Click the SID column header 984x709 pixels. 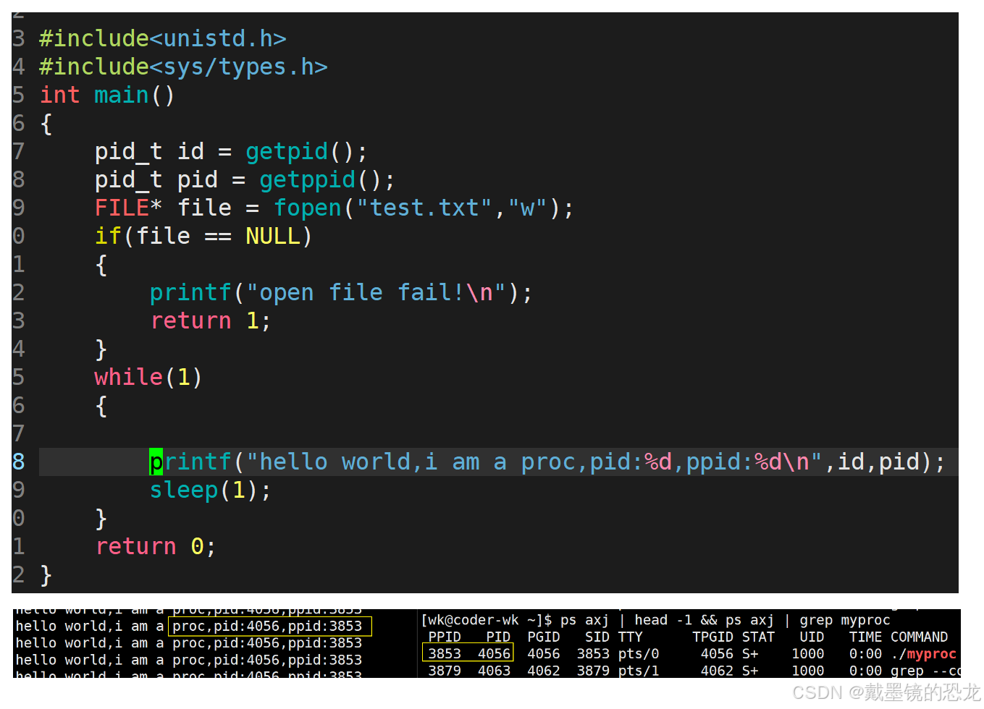coord(597,637)
